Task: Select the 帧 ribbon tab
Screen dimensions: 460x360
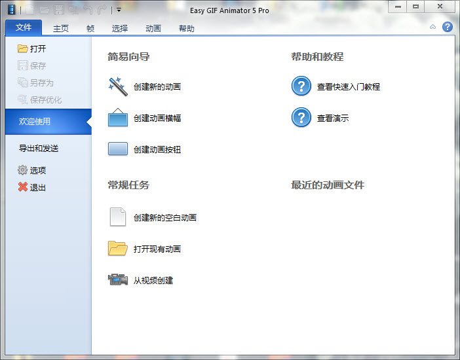Action: pyautogui.click(x=90, y=29)
